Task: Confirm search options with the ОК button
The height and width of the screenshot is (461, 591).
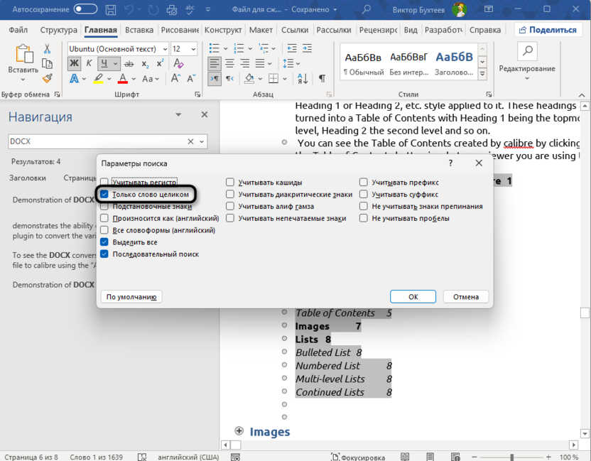Action: [x=413, y=297]
